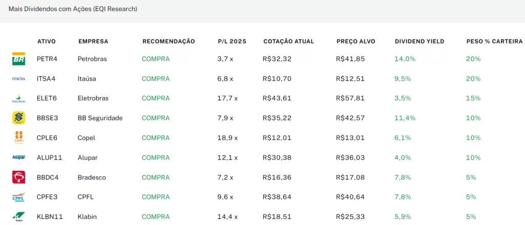This screenshot has height=225, width=525.
Task: Select the PETR4 ticker
Action: (47, 59)
